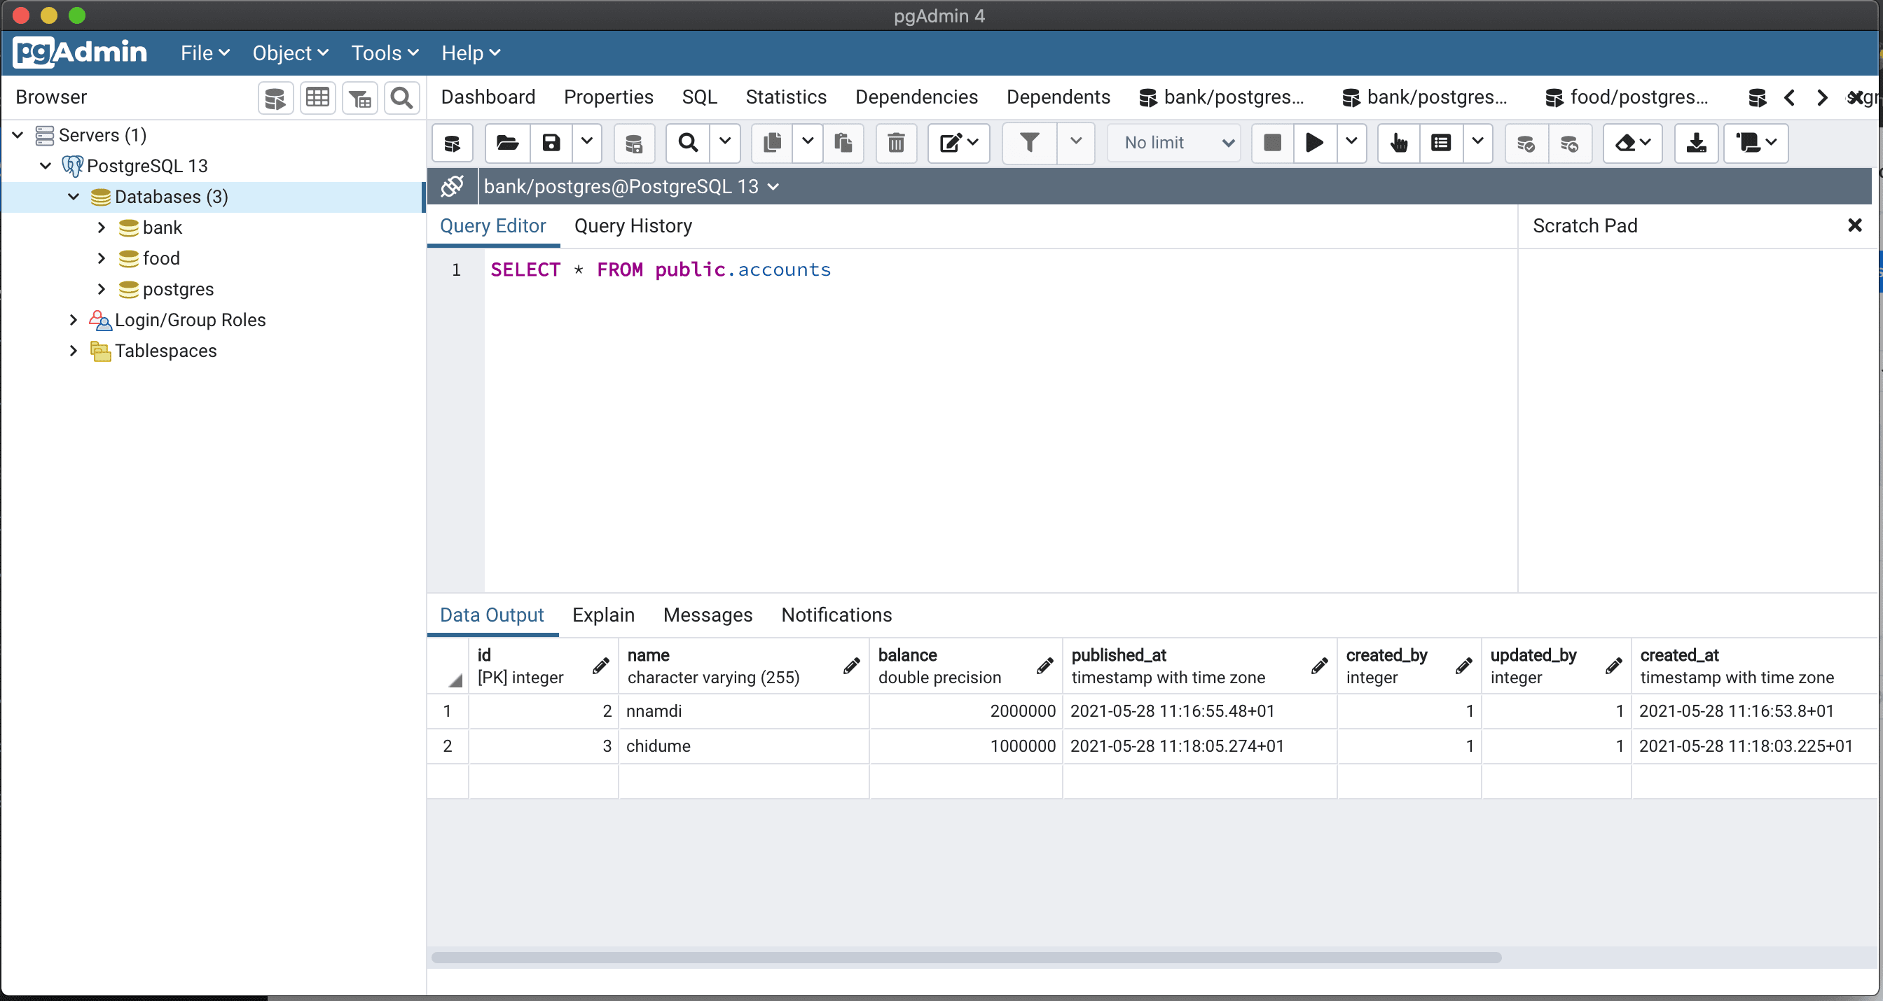Click the connection status plug icon
Screen dimensions: 1883x1001
point(453,186)
